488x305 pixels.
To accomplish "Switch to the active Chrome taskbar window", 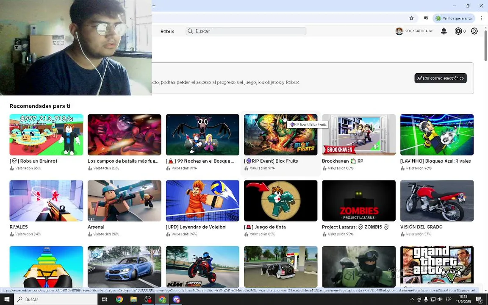I will 162,299.
